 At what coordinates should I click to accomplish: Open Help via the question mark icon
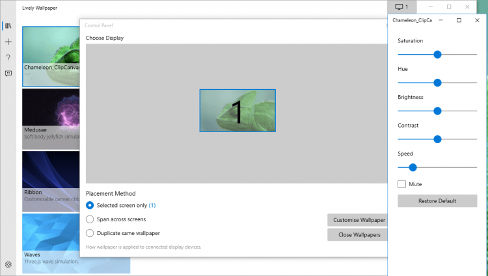(x=8, y=57)
